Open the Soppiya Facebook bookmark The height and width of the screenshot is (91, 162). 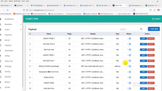(90, 14)
